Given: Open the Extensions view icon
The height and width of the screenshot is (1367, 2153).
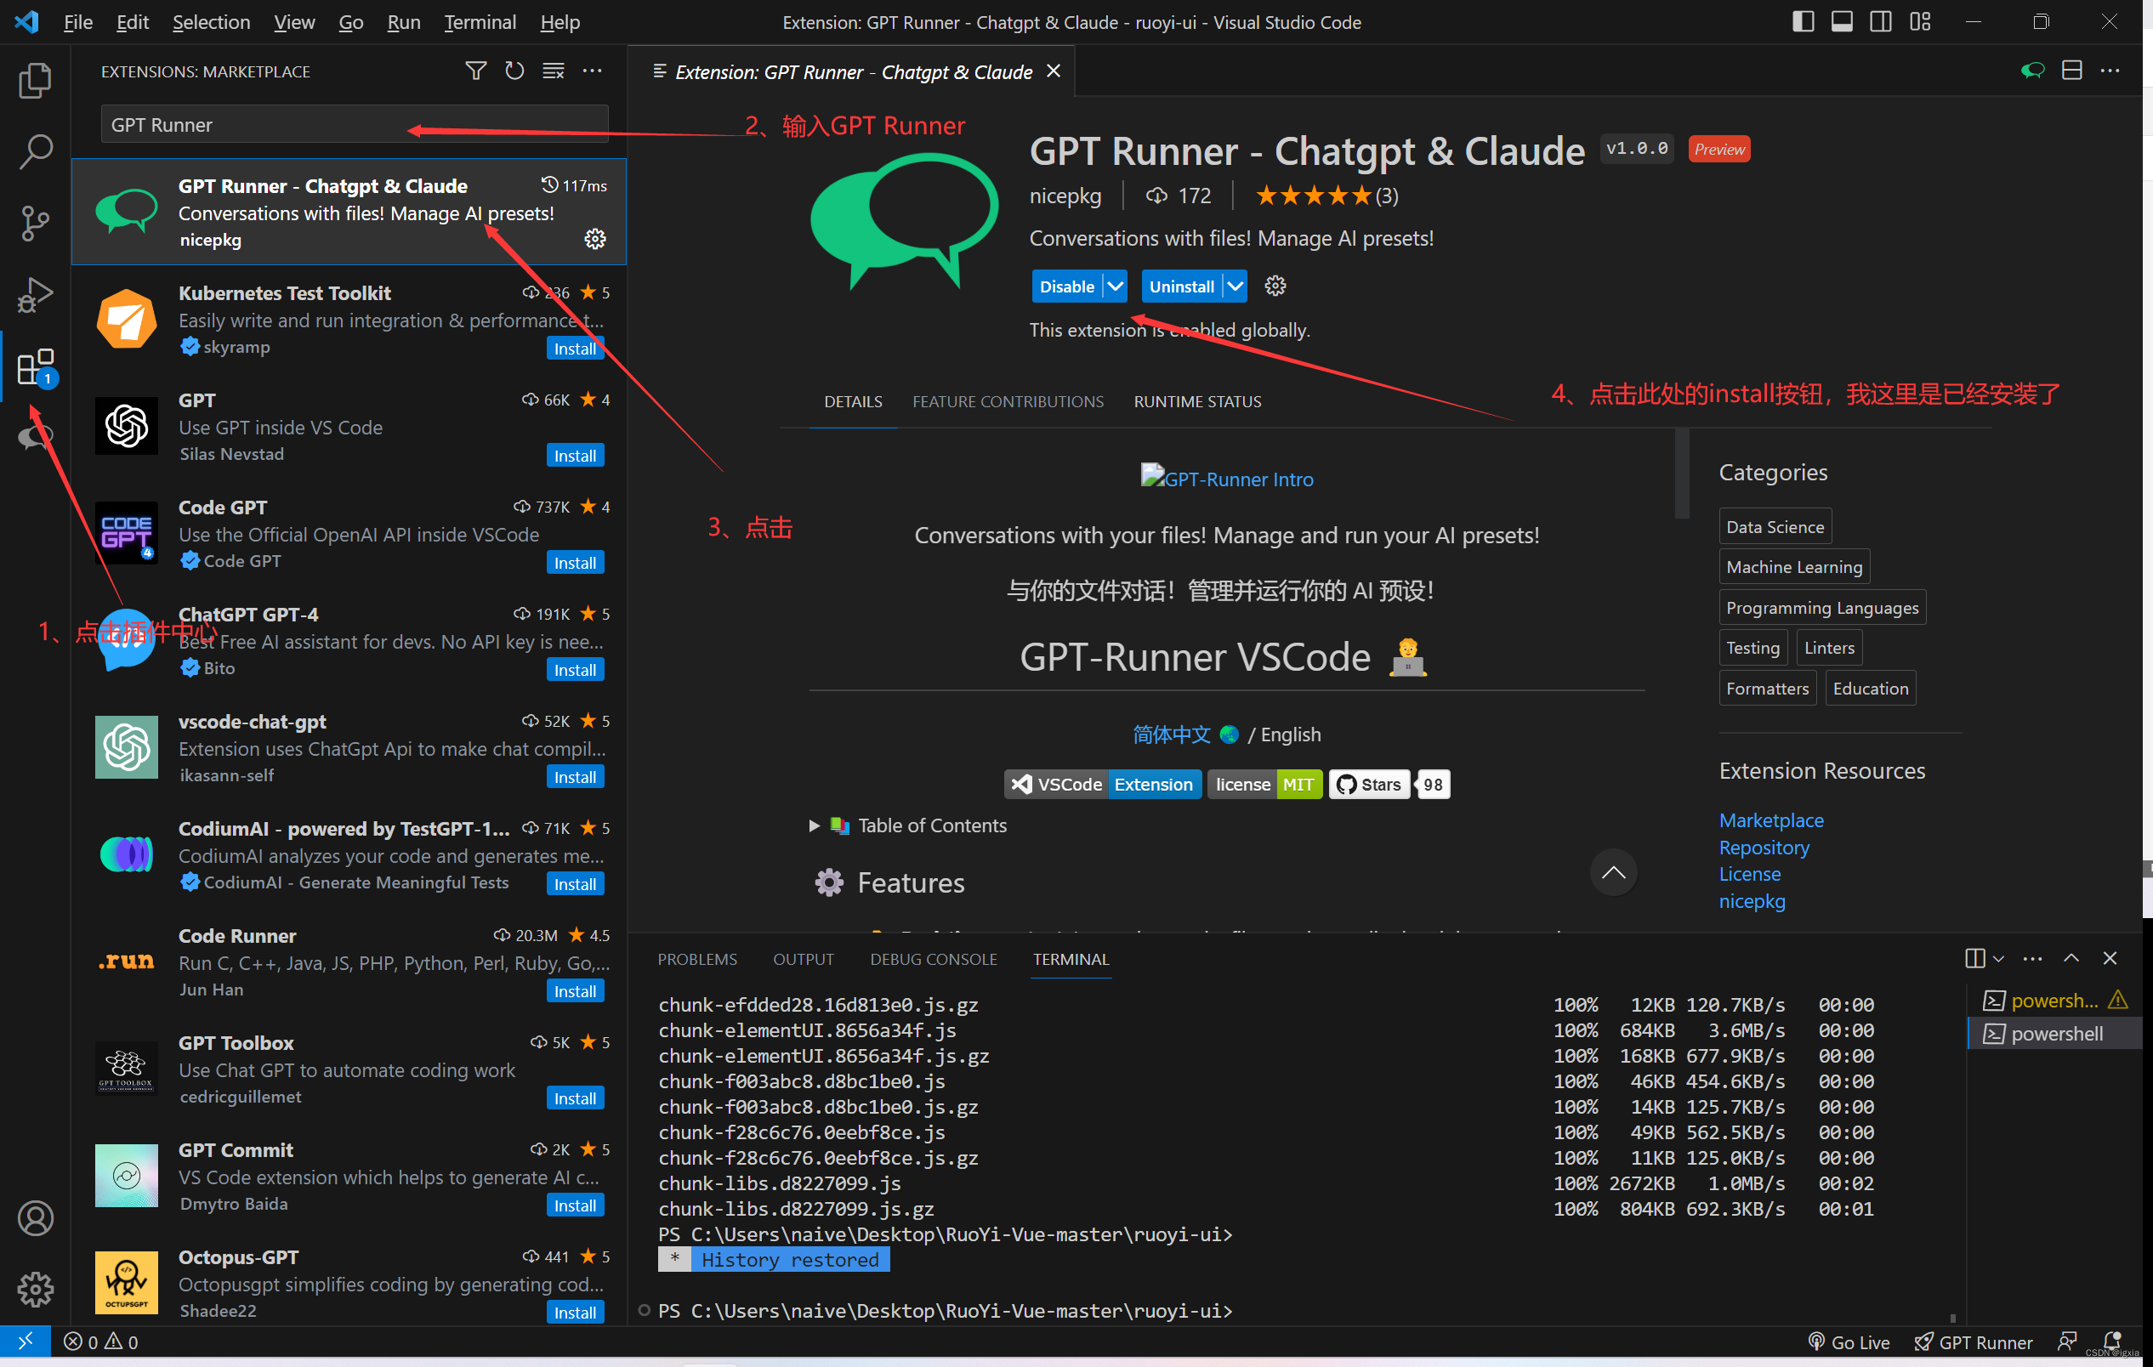Looking at the screenshot, I should tap(37, 367).
